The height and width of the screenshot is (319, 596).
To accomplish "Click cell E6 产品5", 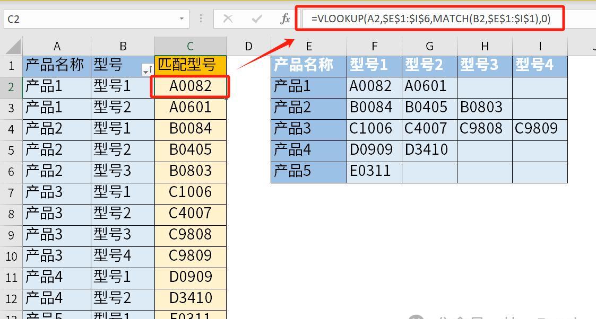I will [309, 172].
